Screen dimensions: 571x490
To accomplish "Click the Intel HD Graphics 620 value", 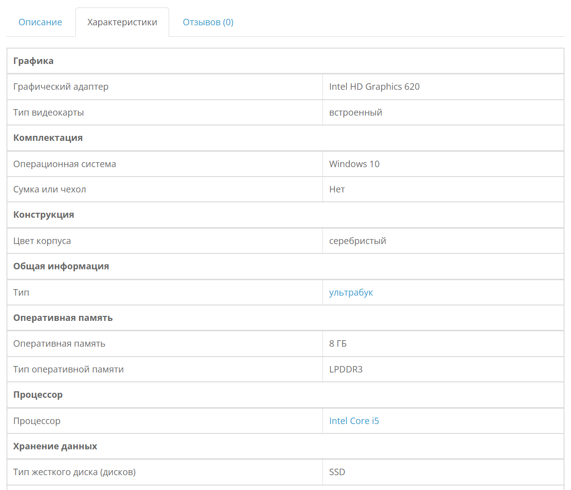I will pyautogui.click(x=374, y=87).
